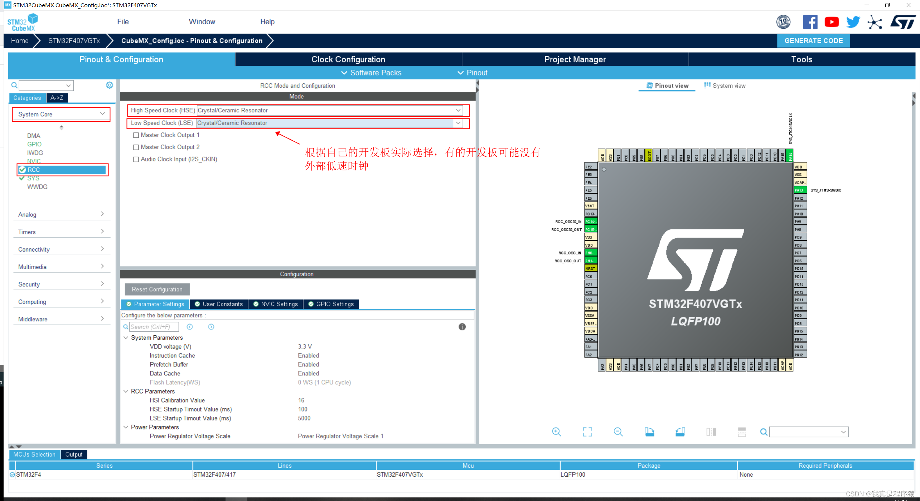
Task: Click the GENERATE CODE button
Action: [813, 41]
